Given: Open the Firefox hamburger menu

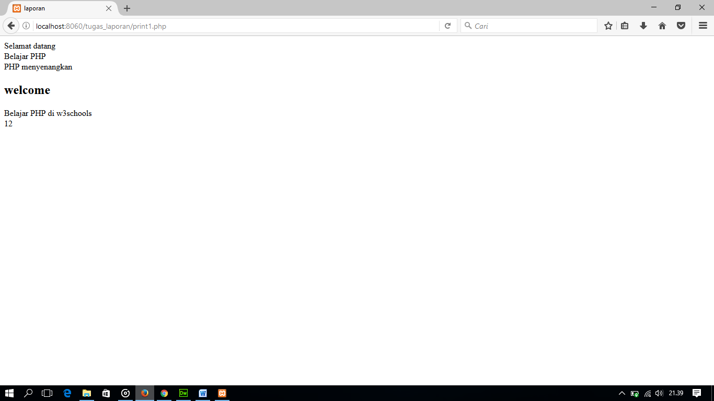Looking at the screenshot, I should pos(702,25).
